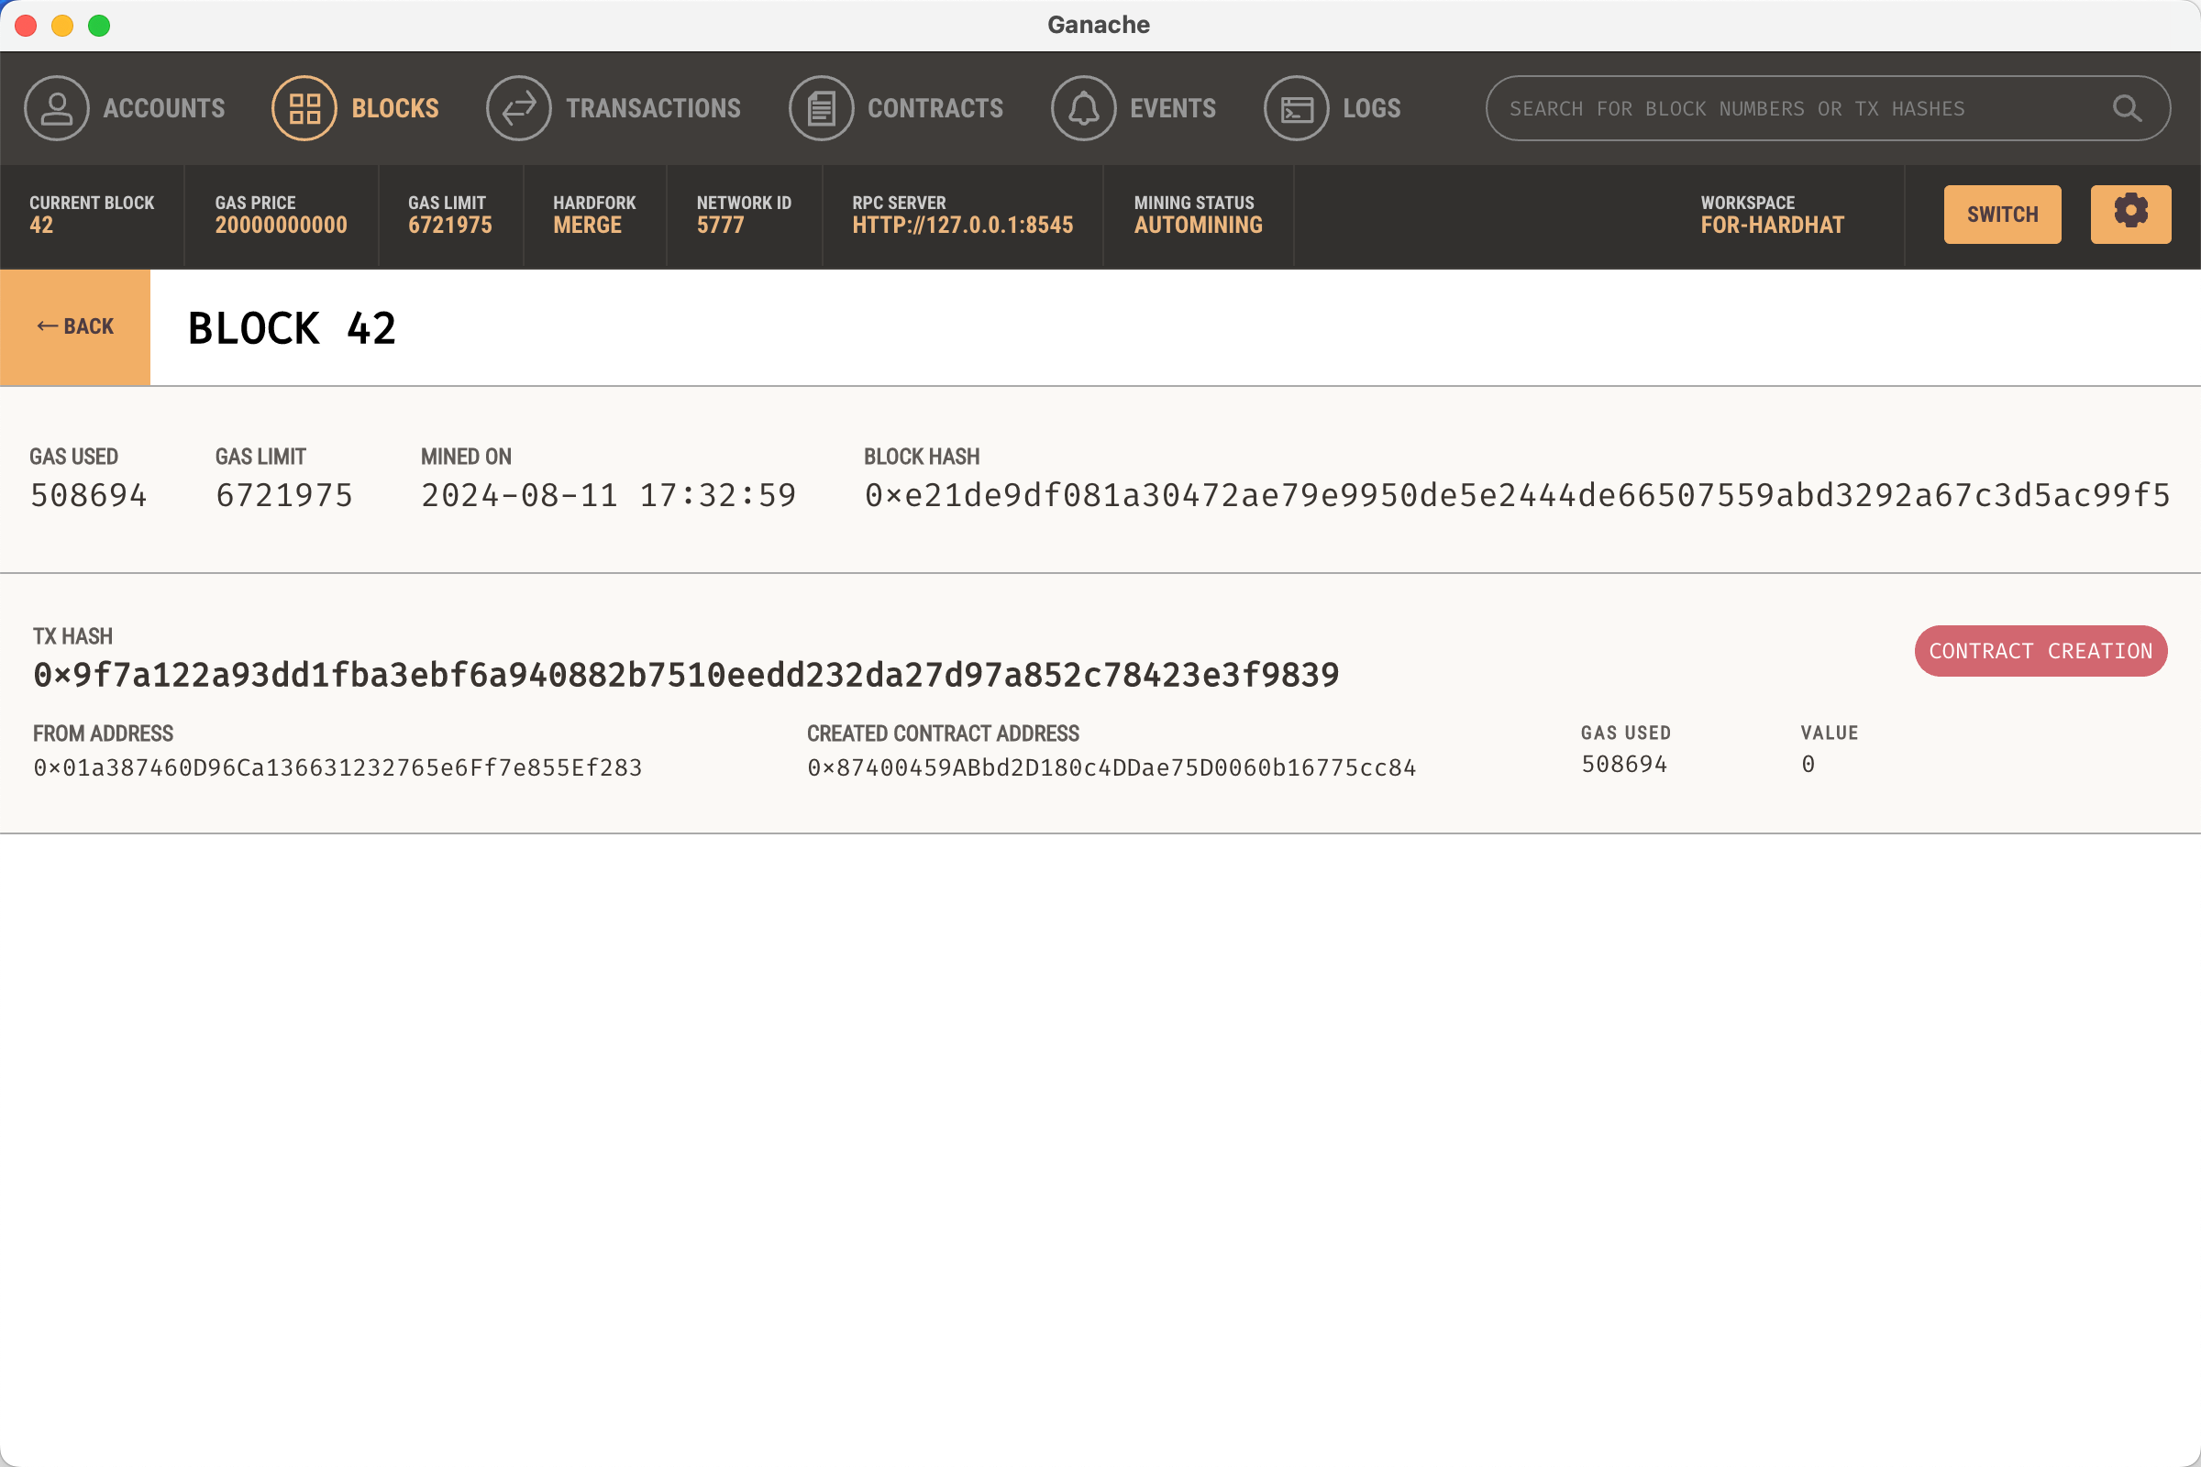Select the Blocks grid icon
This screenshot has width=2201, height=1467.
[304, 108]
